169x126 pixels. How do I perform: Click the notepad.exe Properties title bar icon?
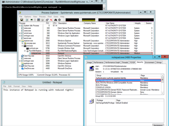click(86, 57)
